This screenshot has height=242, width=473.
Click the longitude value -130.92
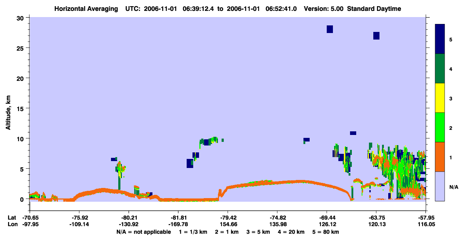129,224
